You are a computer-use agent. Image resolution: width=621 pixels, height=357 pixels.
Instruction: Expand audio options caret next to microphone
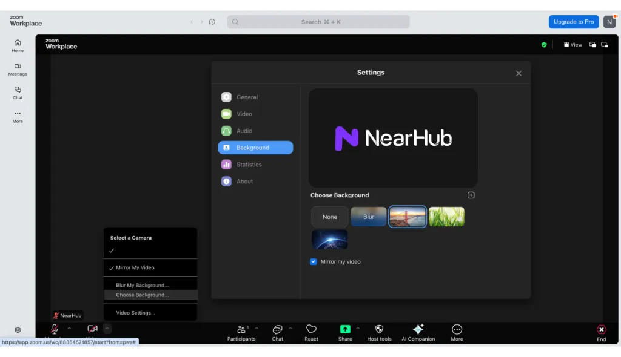(69, 329)
